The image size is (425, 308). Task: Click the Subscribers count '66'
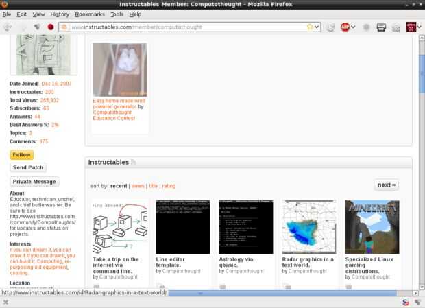46,108
